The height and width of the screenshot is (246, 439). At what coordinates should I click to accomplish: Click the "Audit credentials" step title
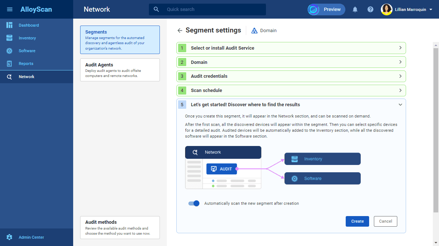[209, 76]
